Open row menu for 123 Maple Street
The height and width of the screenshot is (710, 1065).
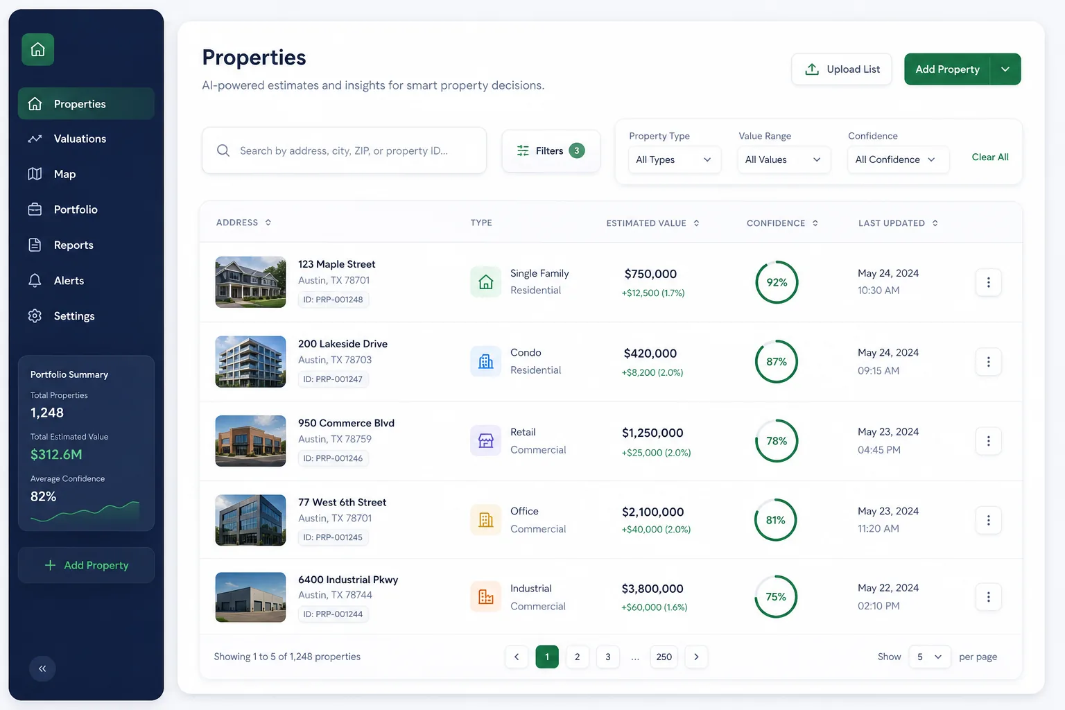(x=988, y=282)
